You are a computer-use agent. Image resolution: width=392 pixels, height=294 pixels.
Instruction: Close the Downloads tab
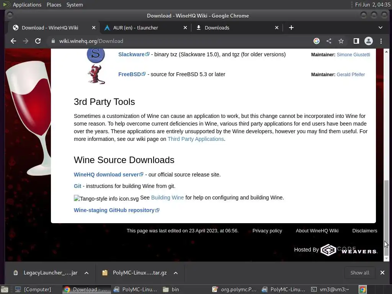(x=277, y=28)
